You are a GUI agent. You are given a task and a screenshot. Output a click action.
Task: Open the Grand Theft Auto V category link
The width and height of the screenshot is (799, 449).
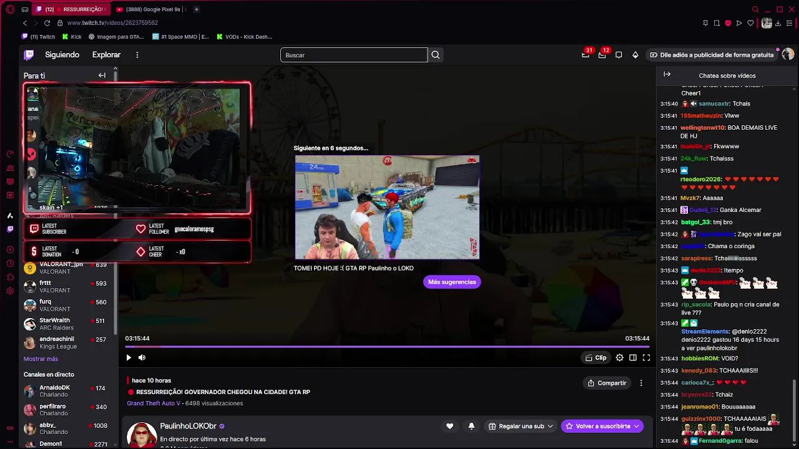[x=154, y=403]
